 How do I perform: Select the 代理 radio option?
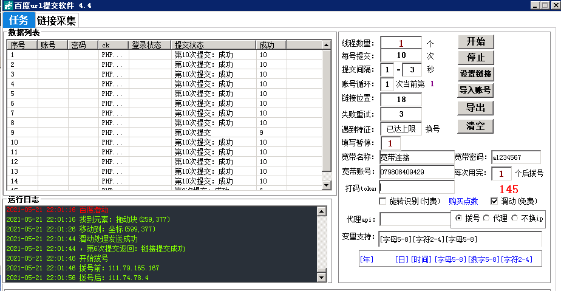pos(486,218)
